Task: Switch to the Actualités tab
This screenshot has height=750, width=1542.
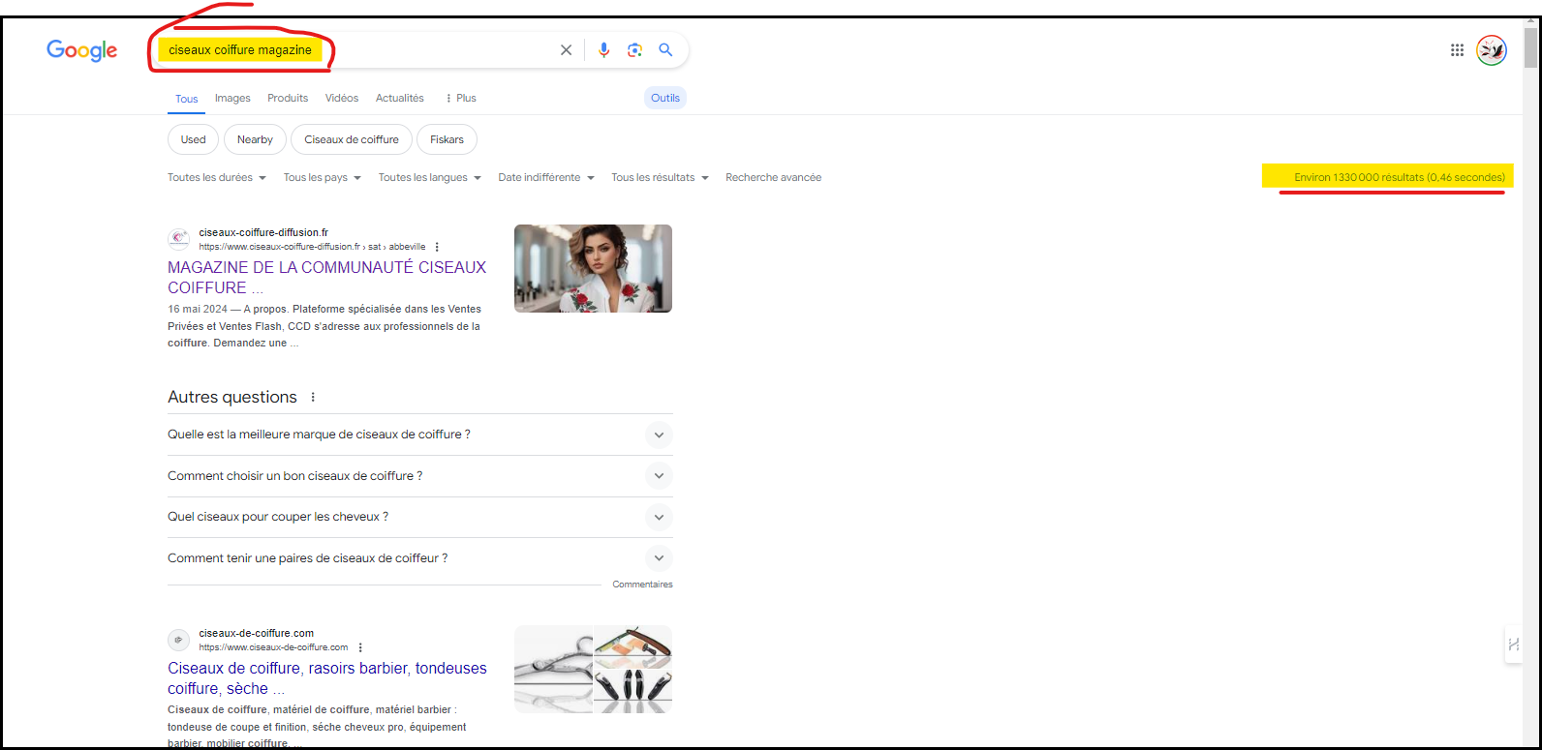Action: click(400, 98)
